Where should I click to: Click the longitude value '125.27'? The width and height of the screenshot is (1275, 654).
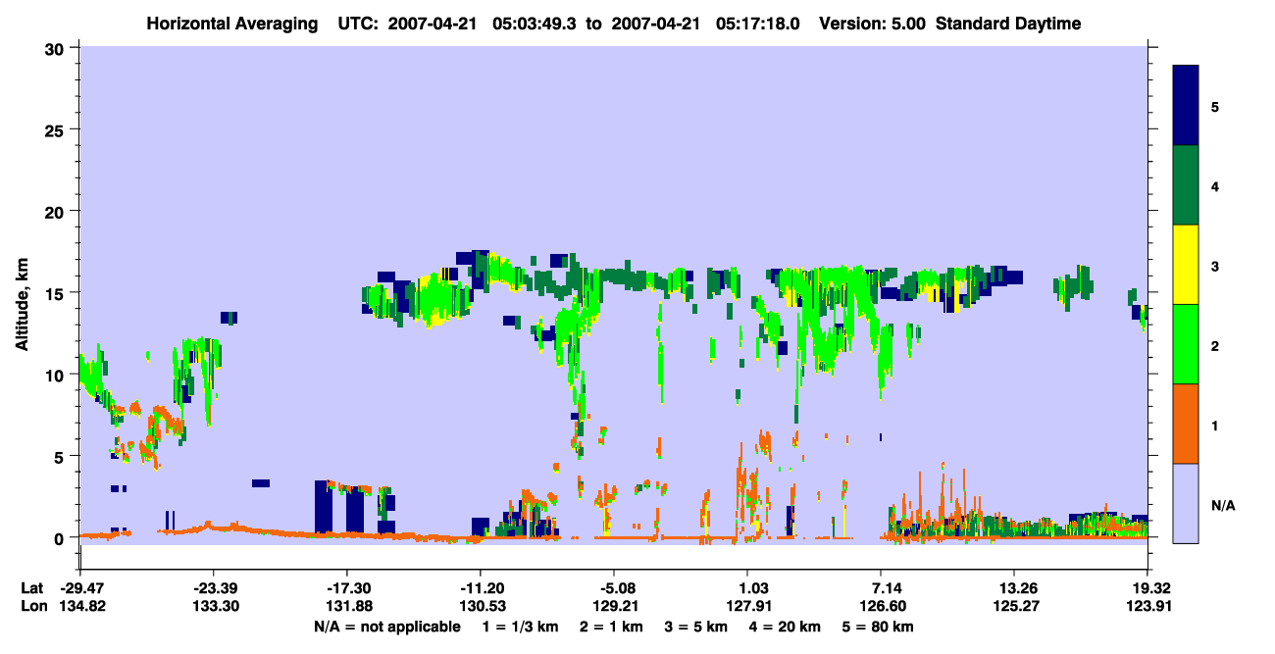tap(1014, 606)
